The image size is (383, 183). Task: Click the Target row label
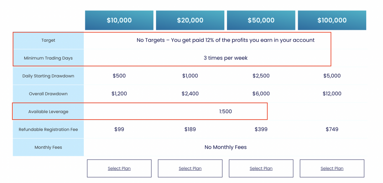pos(48,40)
